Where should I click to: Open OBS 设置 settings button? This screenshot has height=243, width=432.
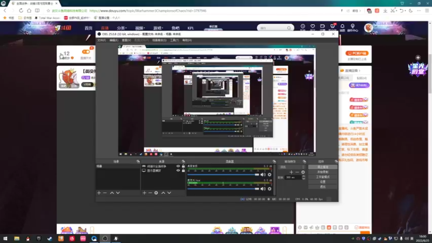(322, 182)
